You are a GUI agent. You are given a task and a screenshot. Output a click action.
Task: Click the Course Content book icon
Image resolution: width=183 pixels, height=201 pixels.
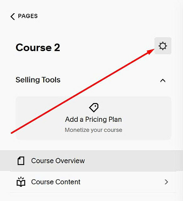pos(21,182)
